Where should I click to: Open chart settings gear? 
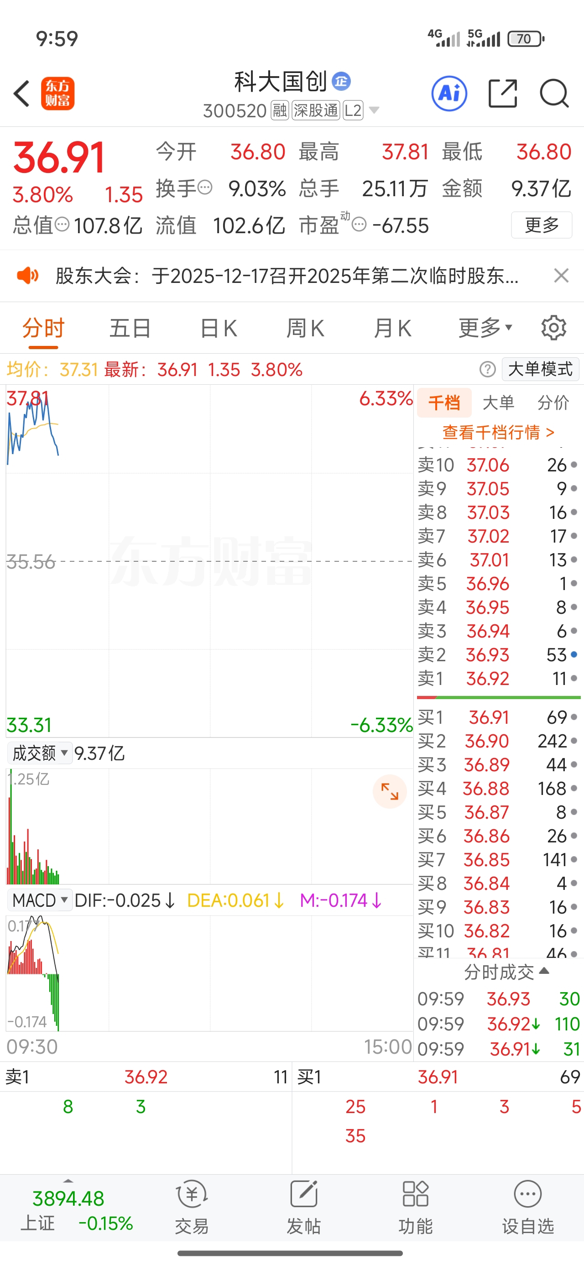click(x=553, y=328)
